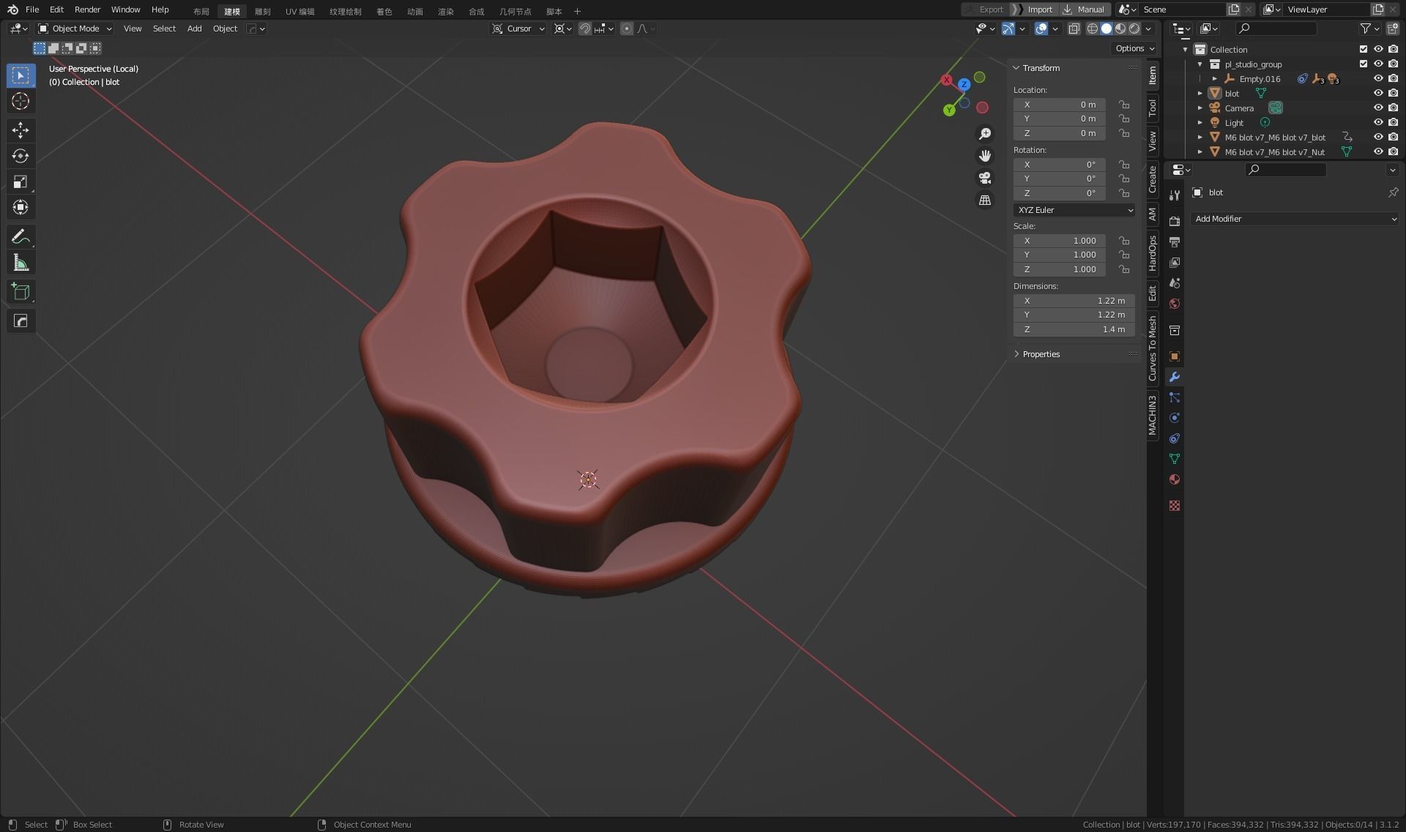This screenshot has width=1406, height=832.
Task: Click the Options button in viewport
Action: pos(1134,48)
